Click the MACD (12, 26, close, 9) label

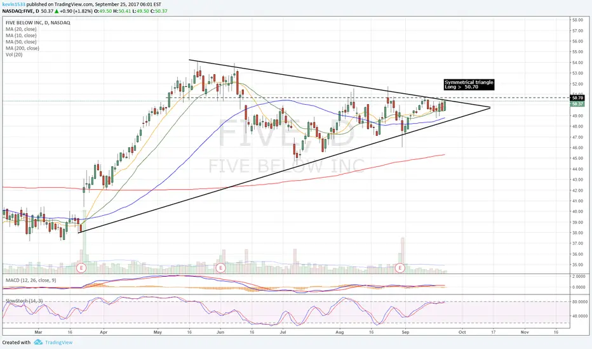(31, 280)
